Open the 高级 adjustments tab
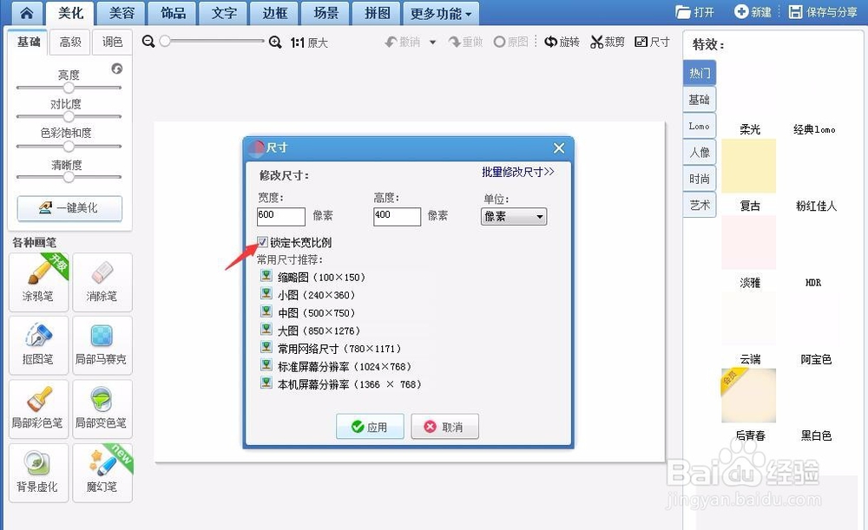The width and height of the screenshot is (868, 530). coord(70,42)
